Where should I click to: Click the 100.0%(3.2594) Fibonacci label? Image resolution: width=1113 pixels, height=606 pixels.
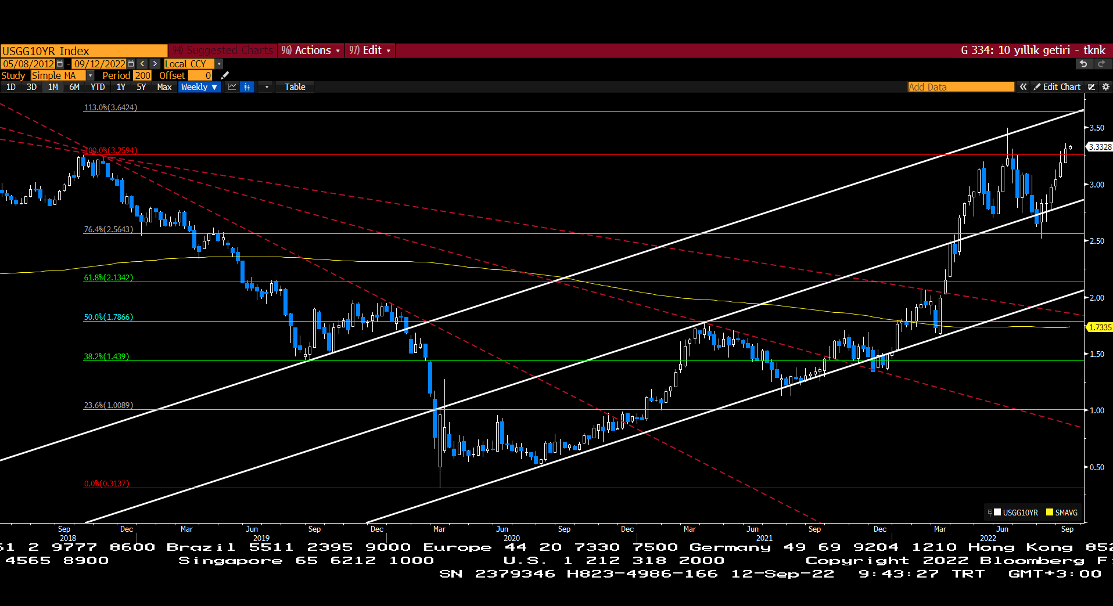110,150
